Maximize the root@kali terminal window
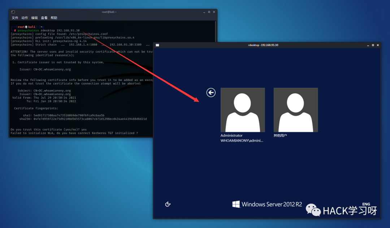The height and width of the screenshot is (228, 390). [x=208, y=12]
